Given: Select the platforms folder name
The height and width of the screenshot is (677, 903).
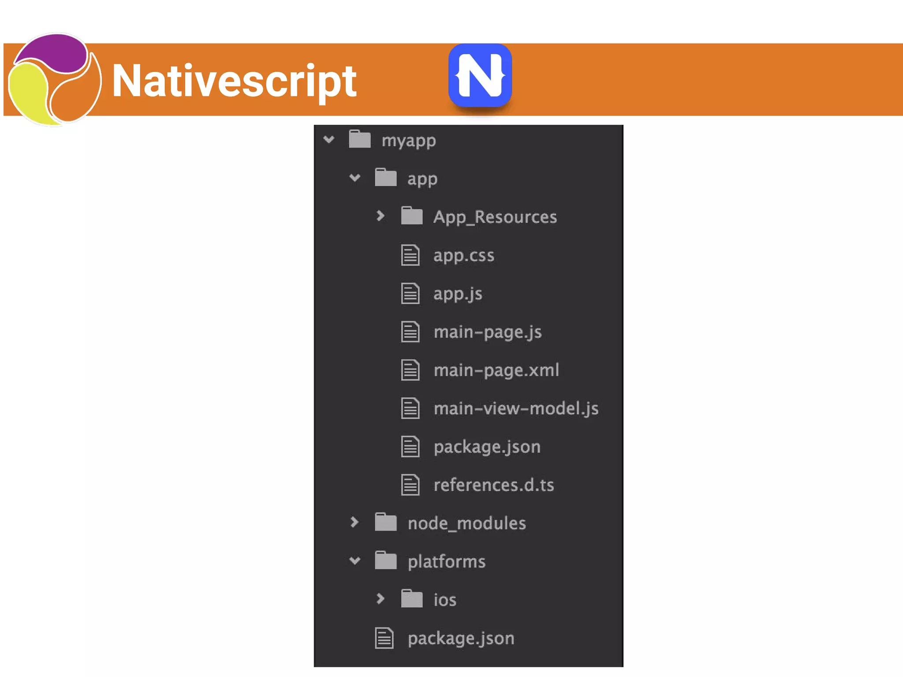Looking at the screenshot, I should (x=447, y=562).
